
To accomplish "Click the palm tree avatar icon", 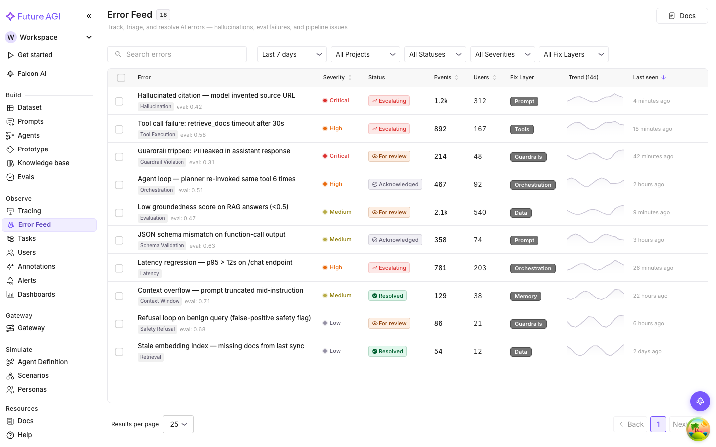I will click(698, 429).
